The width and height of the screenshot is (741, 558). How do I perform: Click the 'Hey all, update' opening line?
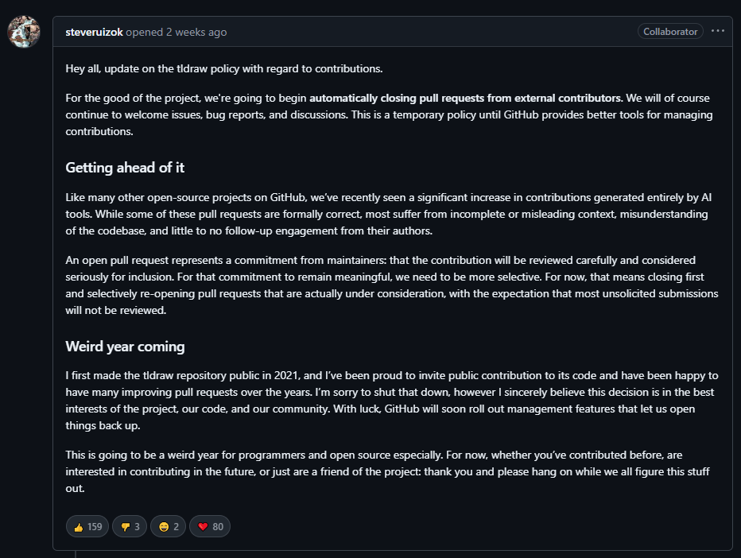click(x=224, y=68)
